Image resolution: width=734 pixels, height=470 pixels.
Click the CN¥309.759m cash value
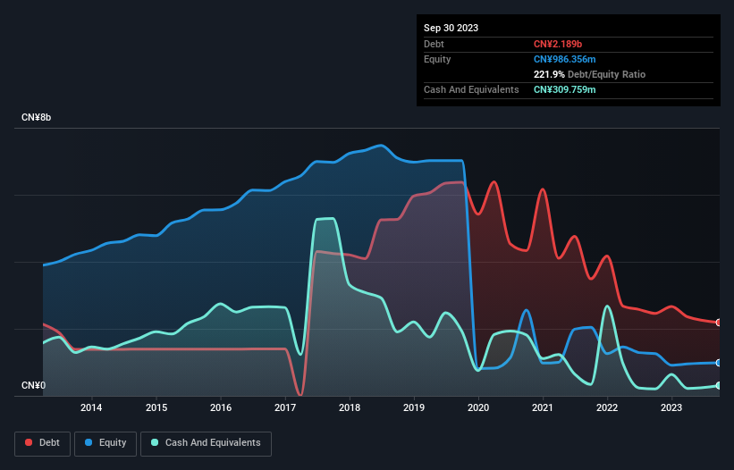(564, 89)
